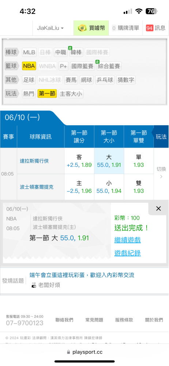This screenshot has width=169, height=366.
Task: Bet on 大 55.0, 1.91 over
Action: [x=109, y=161]
